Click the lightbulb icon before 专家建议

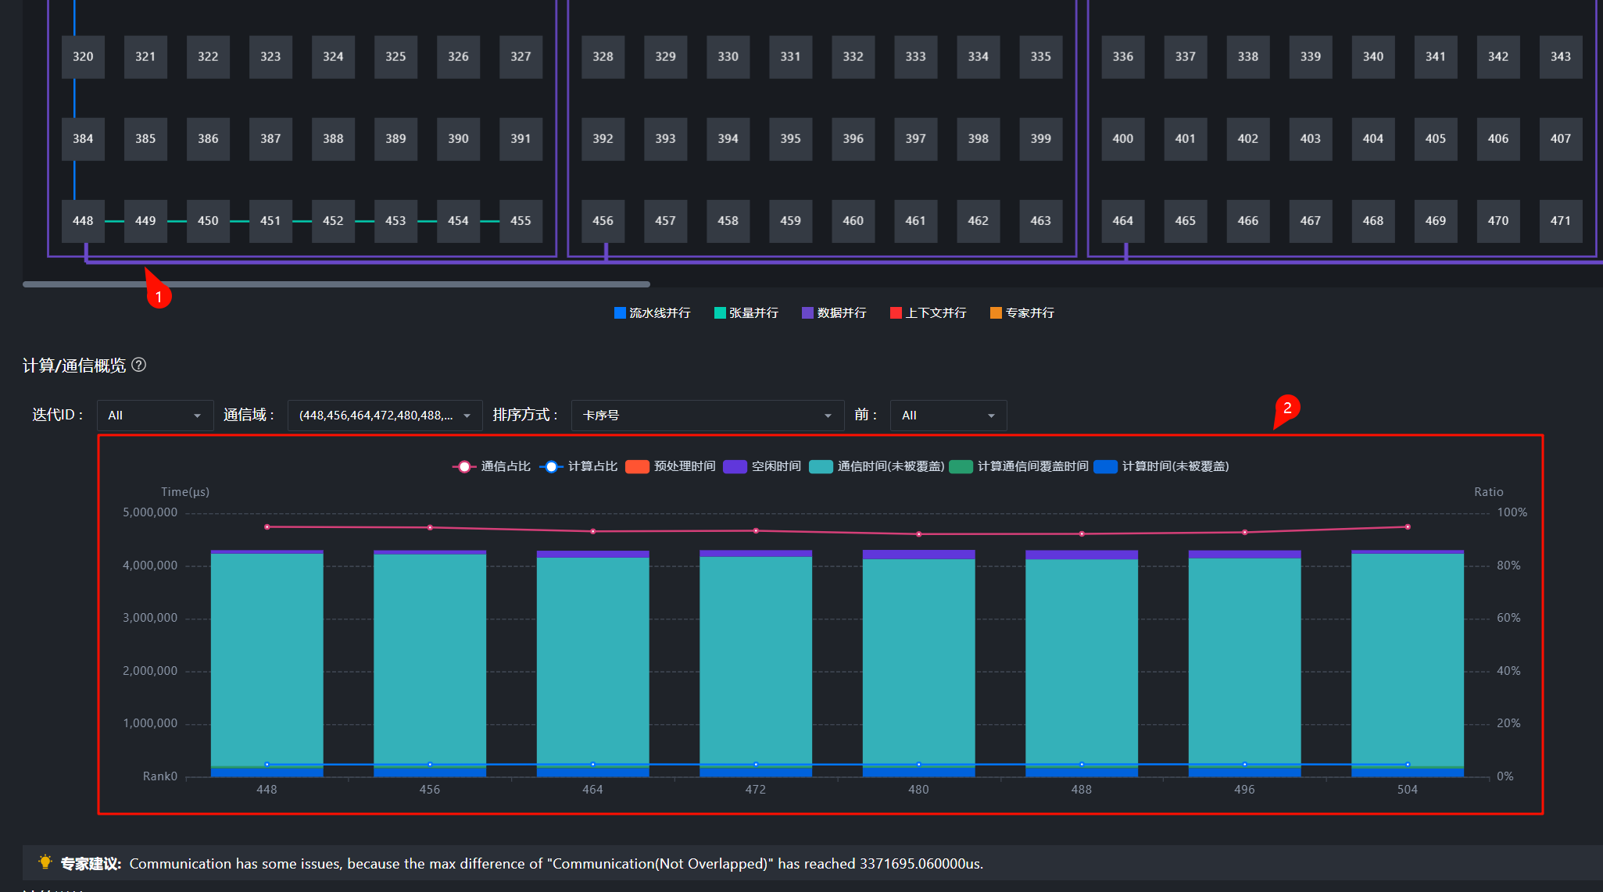[x=45, y=862]
